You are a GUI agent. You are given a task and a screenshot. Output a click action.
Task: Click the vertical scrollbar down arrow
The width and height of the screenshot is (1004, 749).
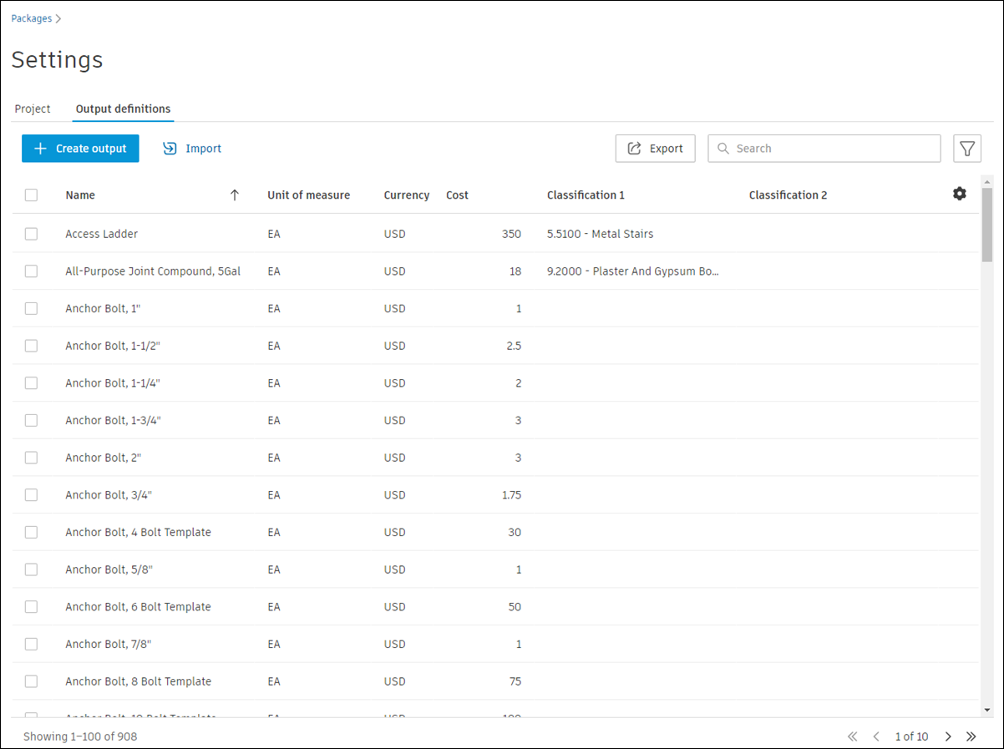(986, 710)
